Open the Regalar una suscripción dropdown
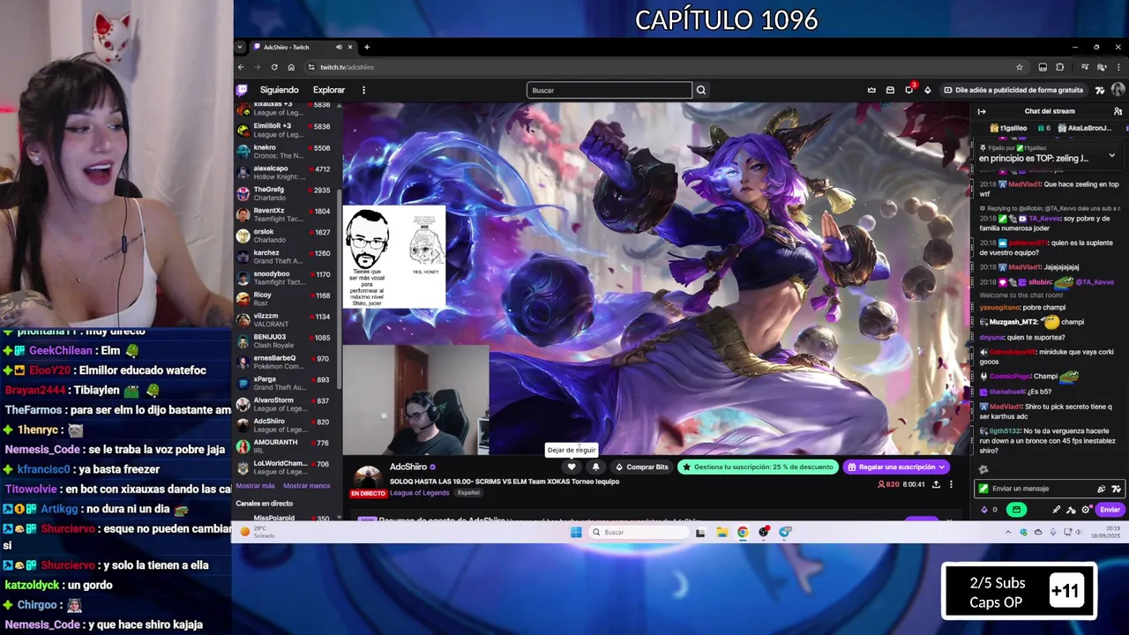The height and width of the screenshot is (635, 1129). click(x=896, y=467)
